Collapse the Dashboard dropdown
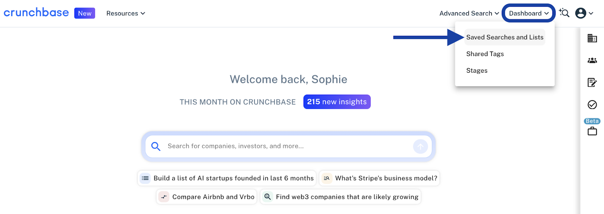The image size is (604, 214). pos(528,13)
